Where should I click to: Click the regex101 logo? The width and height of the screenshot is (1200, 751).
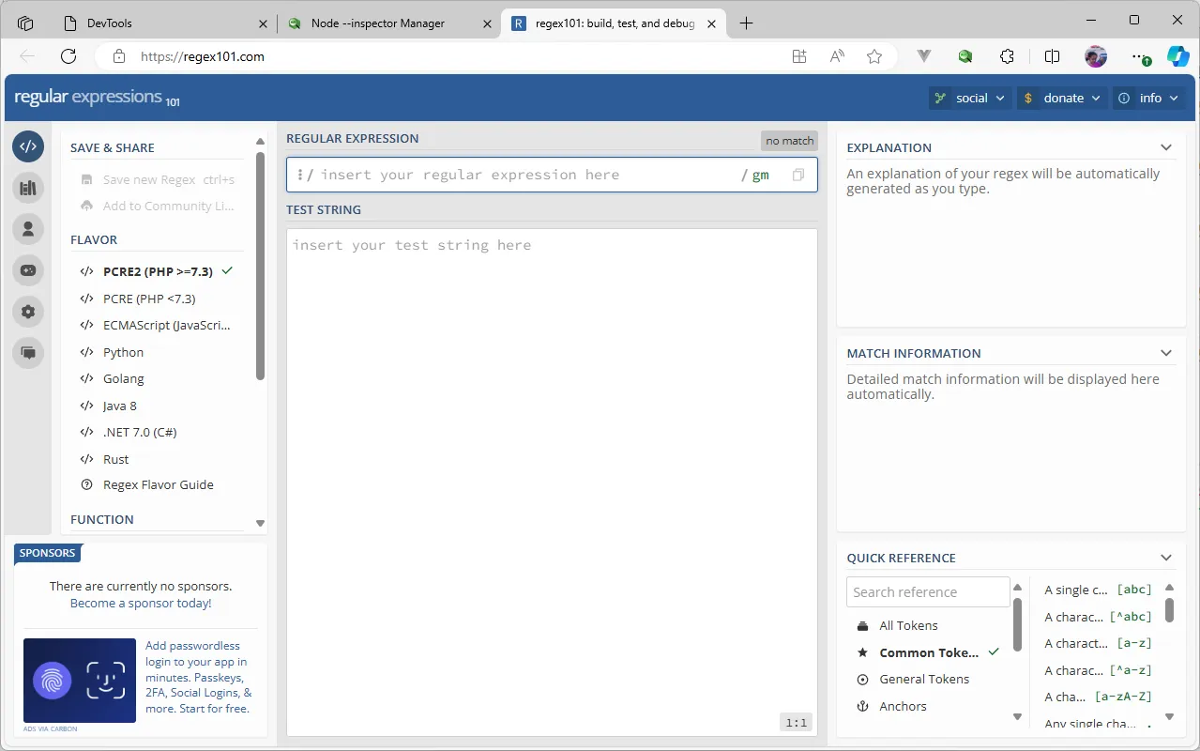tap(97, 97)
